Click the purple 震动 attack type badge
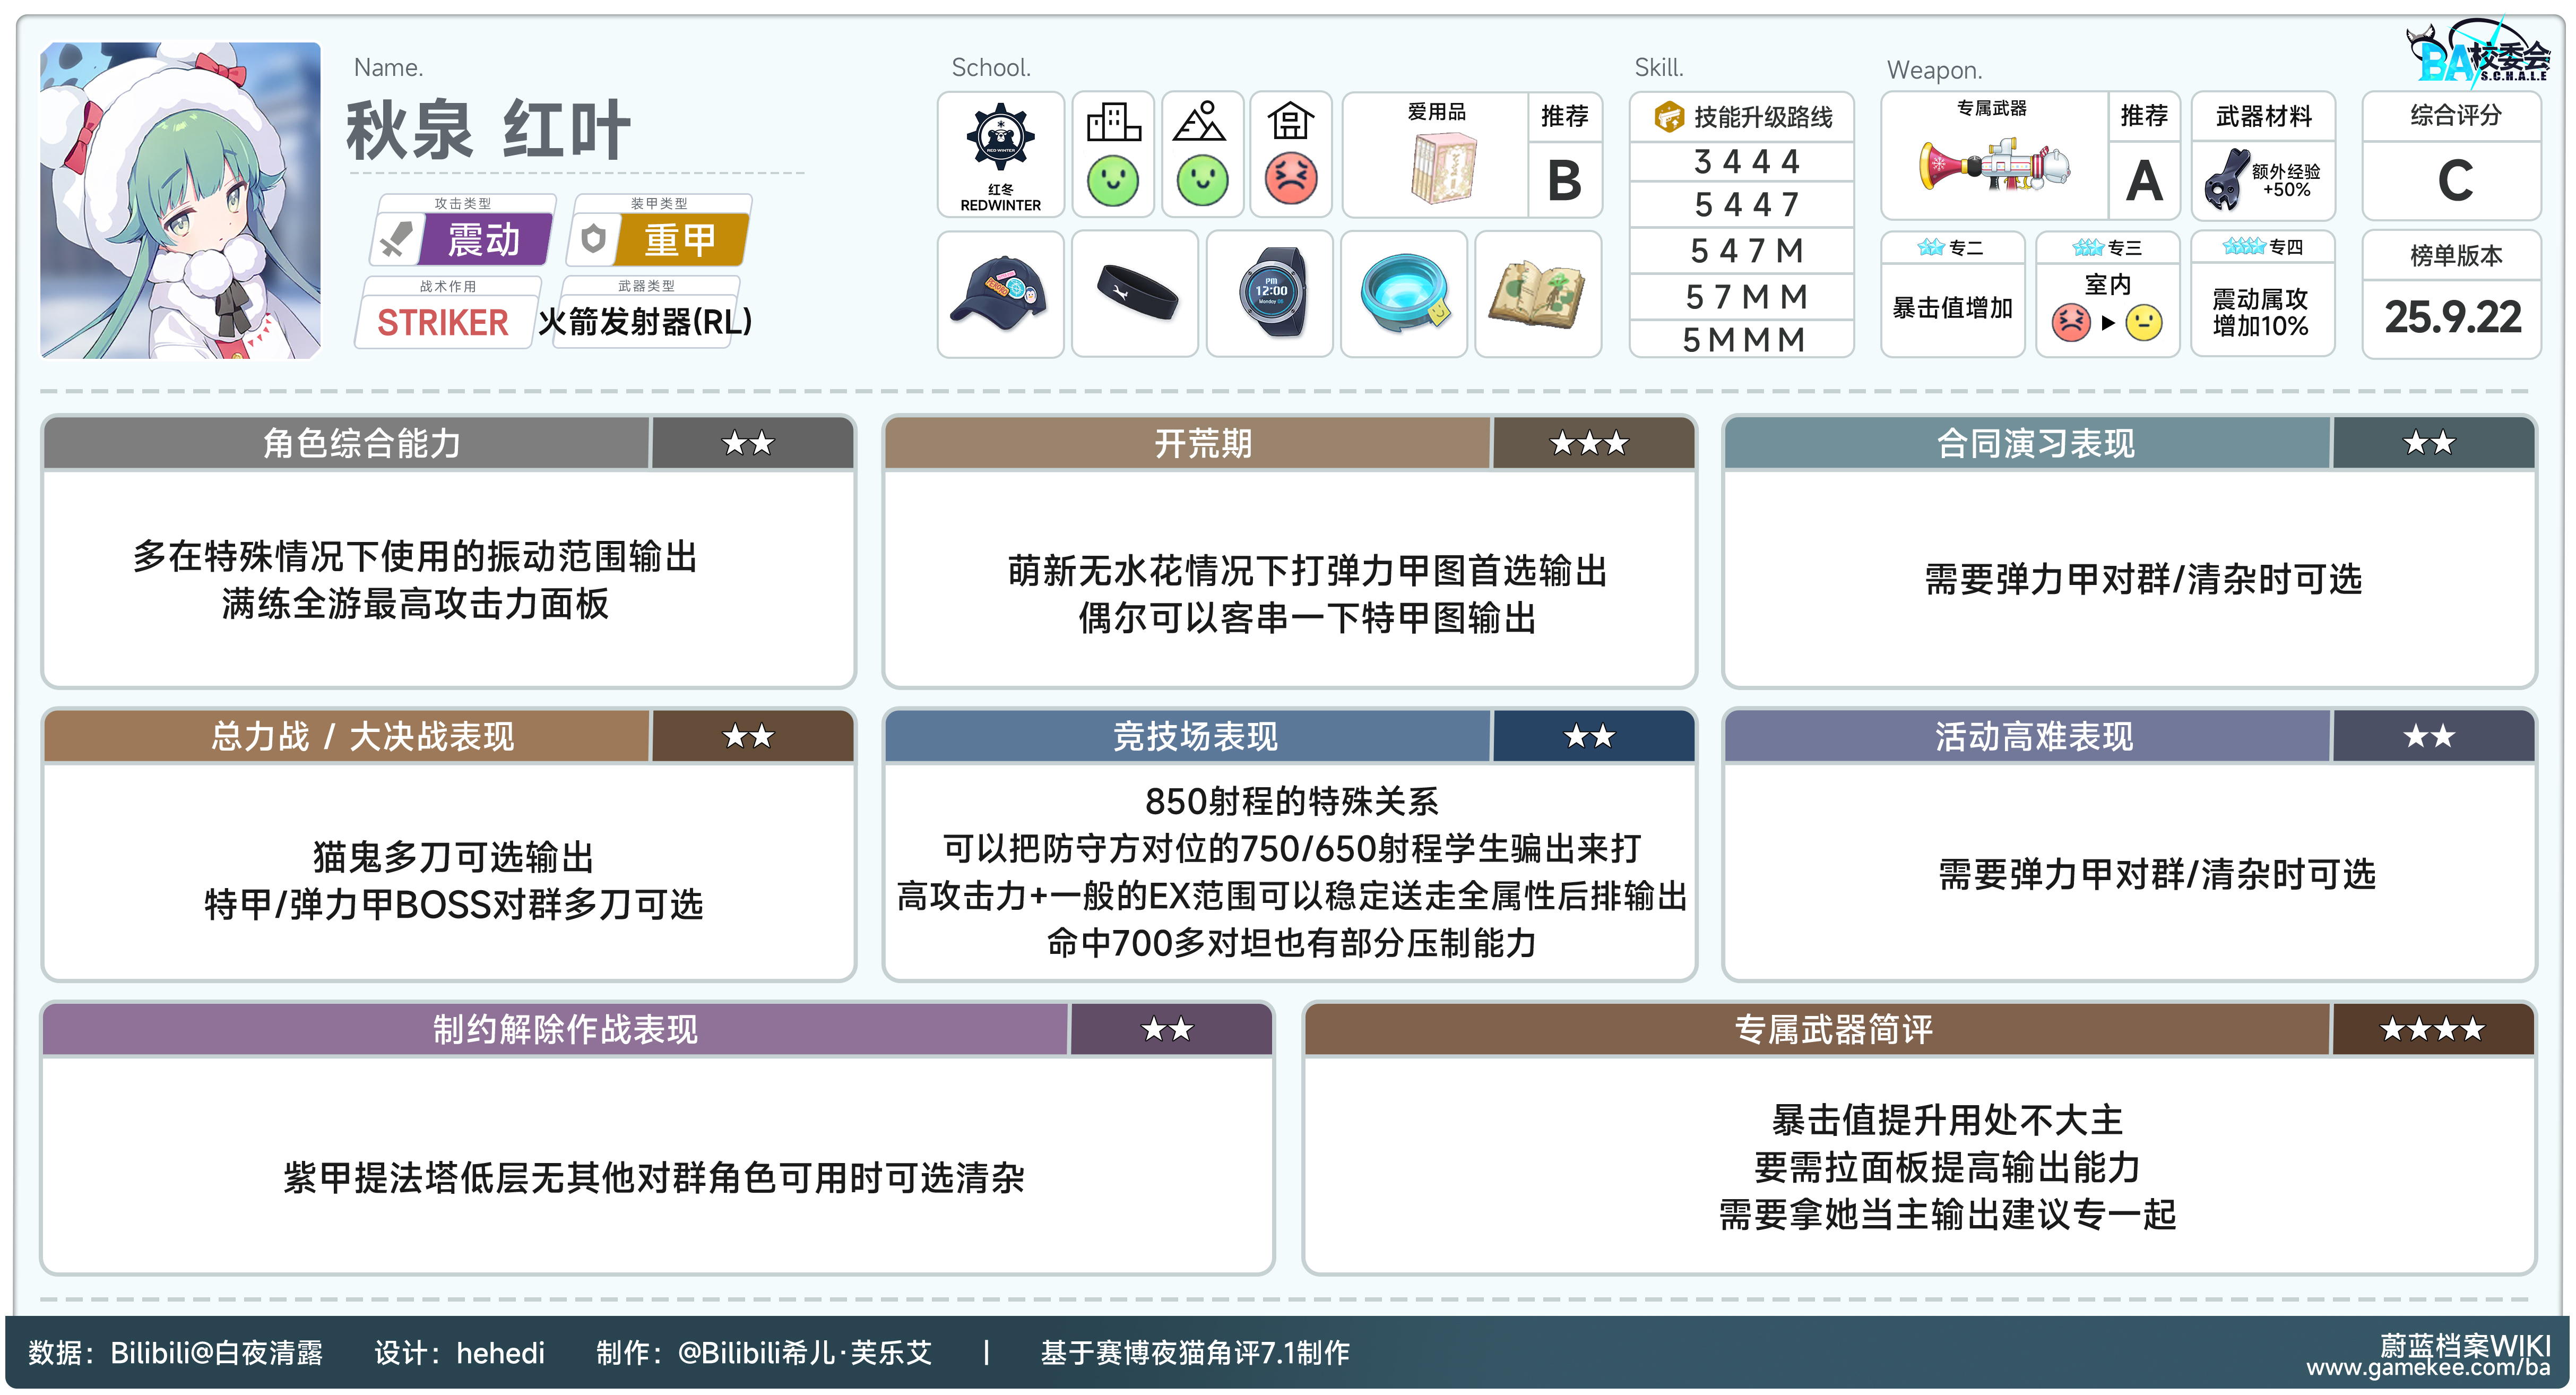Viewport: 2576px width, 1395px height. coord(483,240)
